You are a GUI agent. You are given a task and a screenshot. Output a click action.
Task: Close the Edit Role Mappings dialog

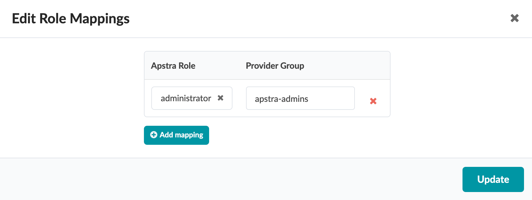[x=514, y=18]
